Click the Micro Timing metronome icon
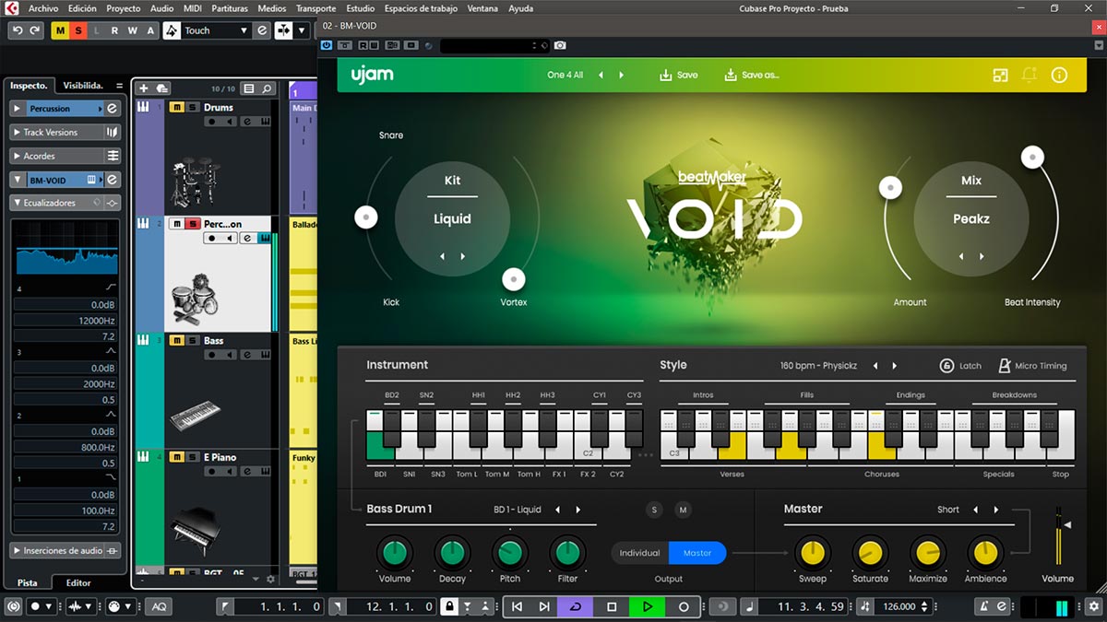 coord(1005,366)
